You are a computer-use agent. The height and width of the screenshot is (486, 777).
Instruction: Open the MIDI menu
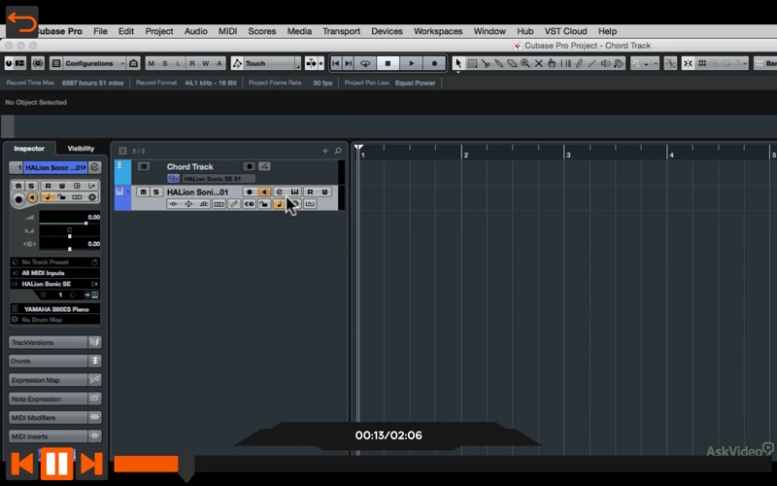pos(227,31)
